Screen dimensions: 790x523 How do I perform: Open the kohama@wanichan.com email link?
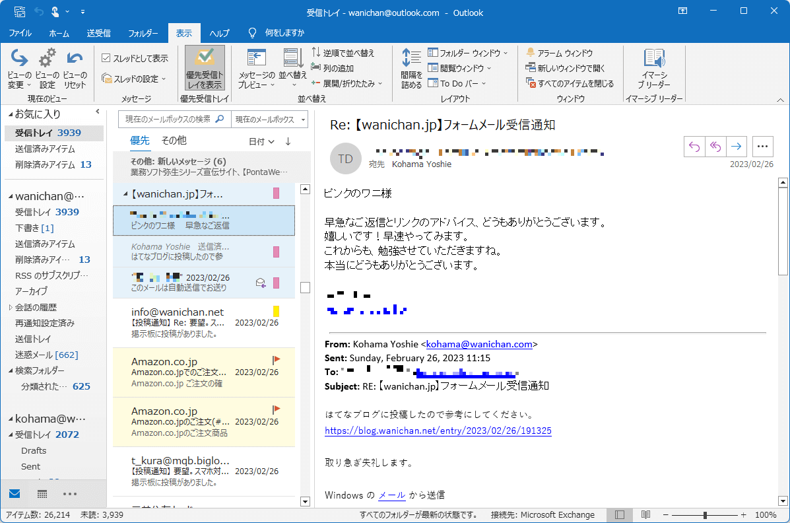pos(479,344)
